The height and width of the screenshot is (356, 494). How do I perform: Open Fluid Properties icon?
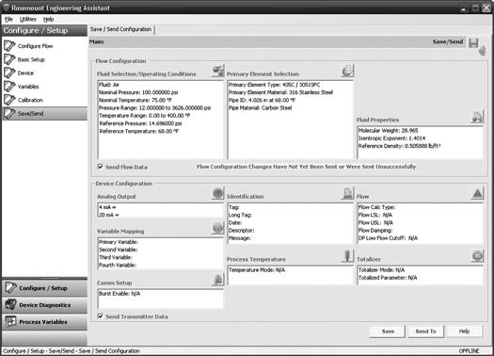[477, 117]
